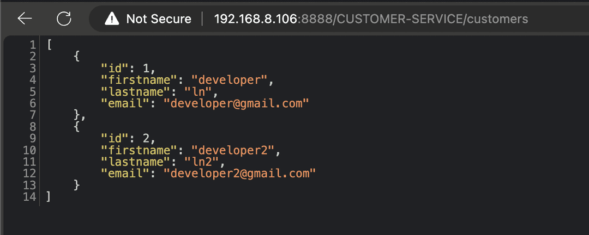Screen dimensions: 589x235
Task: Click the browser back arrow
Action: coord(25,19)
